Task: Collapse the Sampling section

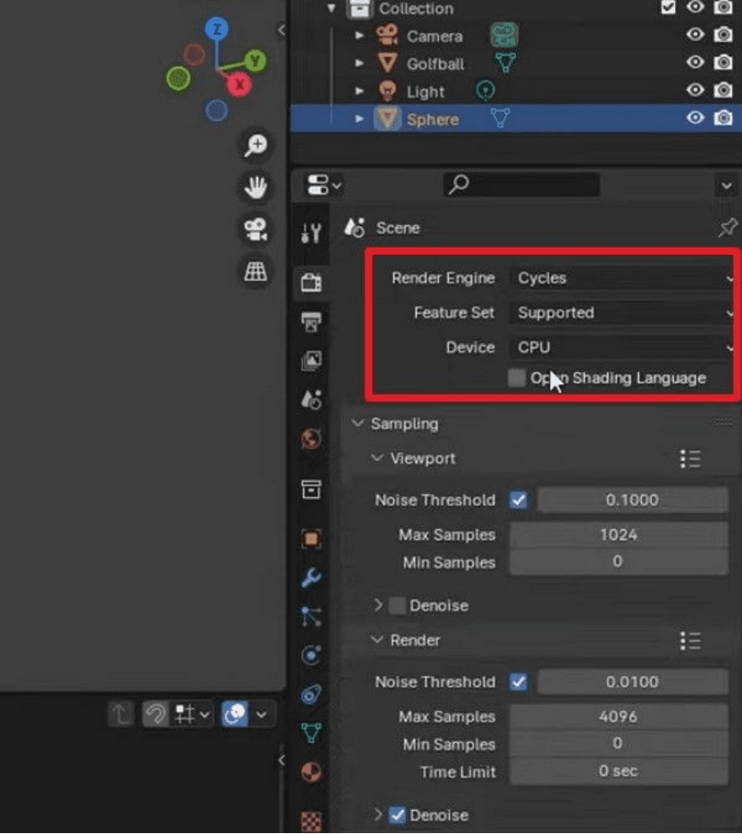Action: click(x=358, y=424)
